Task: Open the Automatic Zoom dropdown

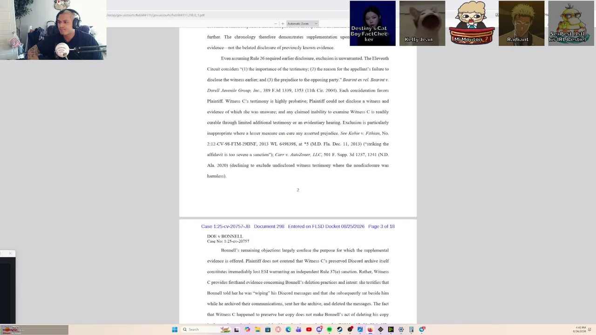Action: pyautogui.click(x=302, y=24)
